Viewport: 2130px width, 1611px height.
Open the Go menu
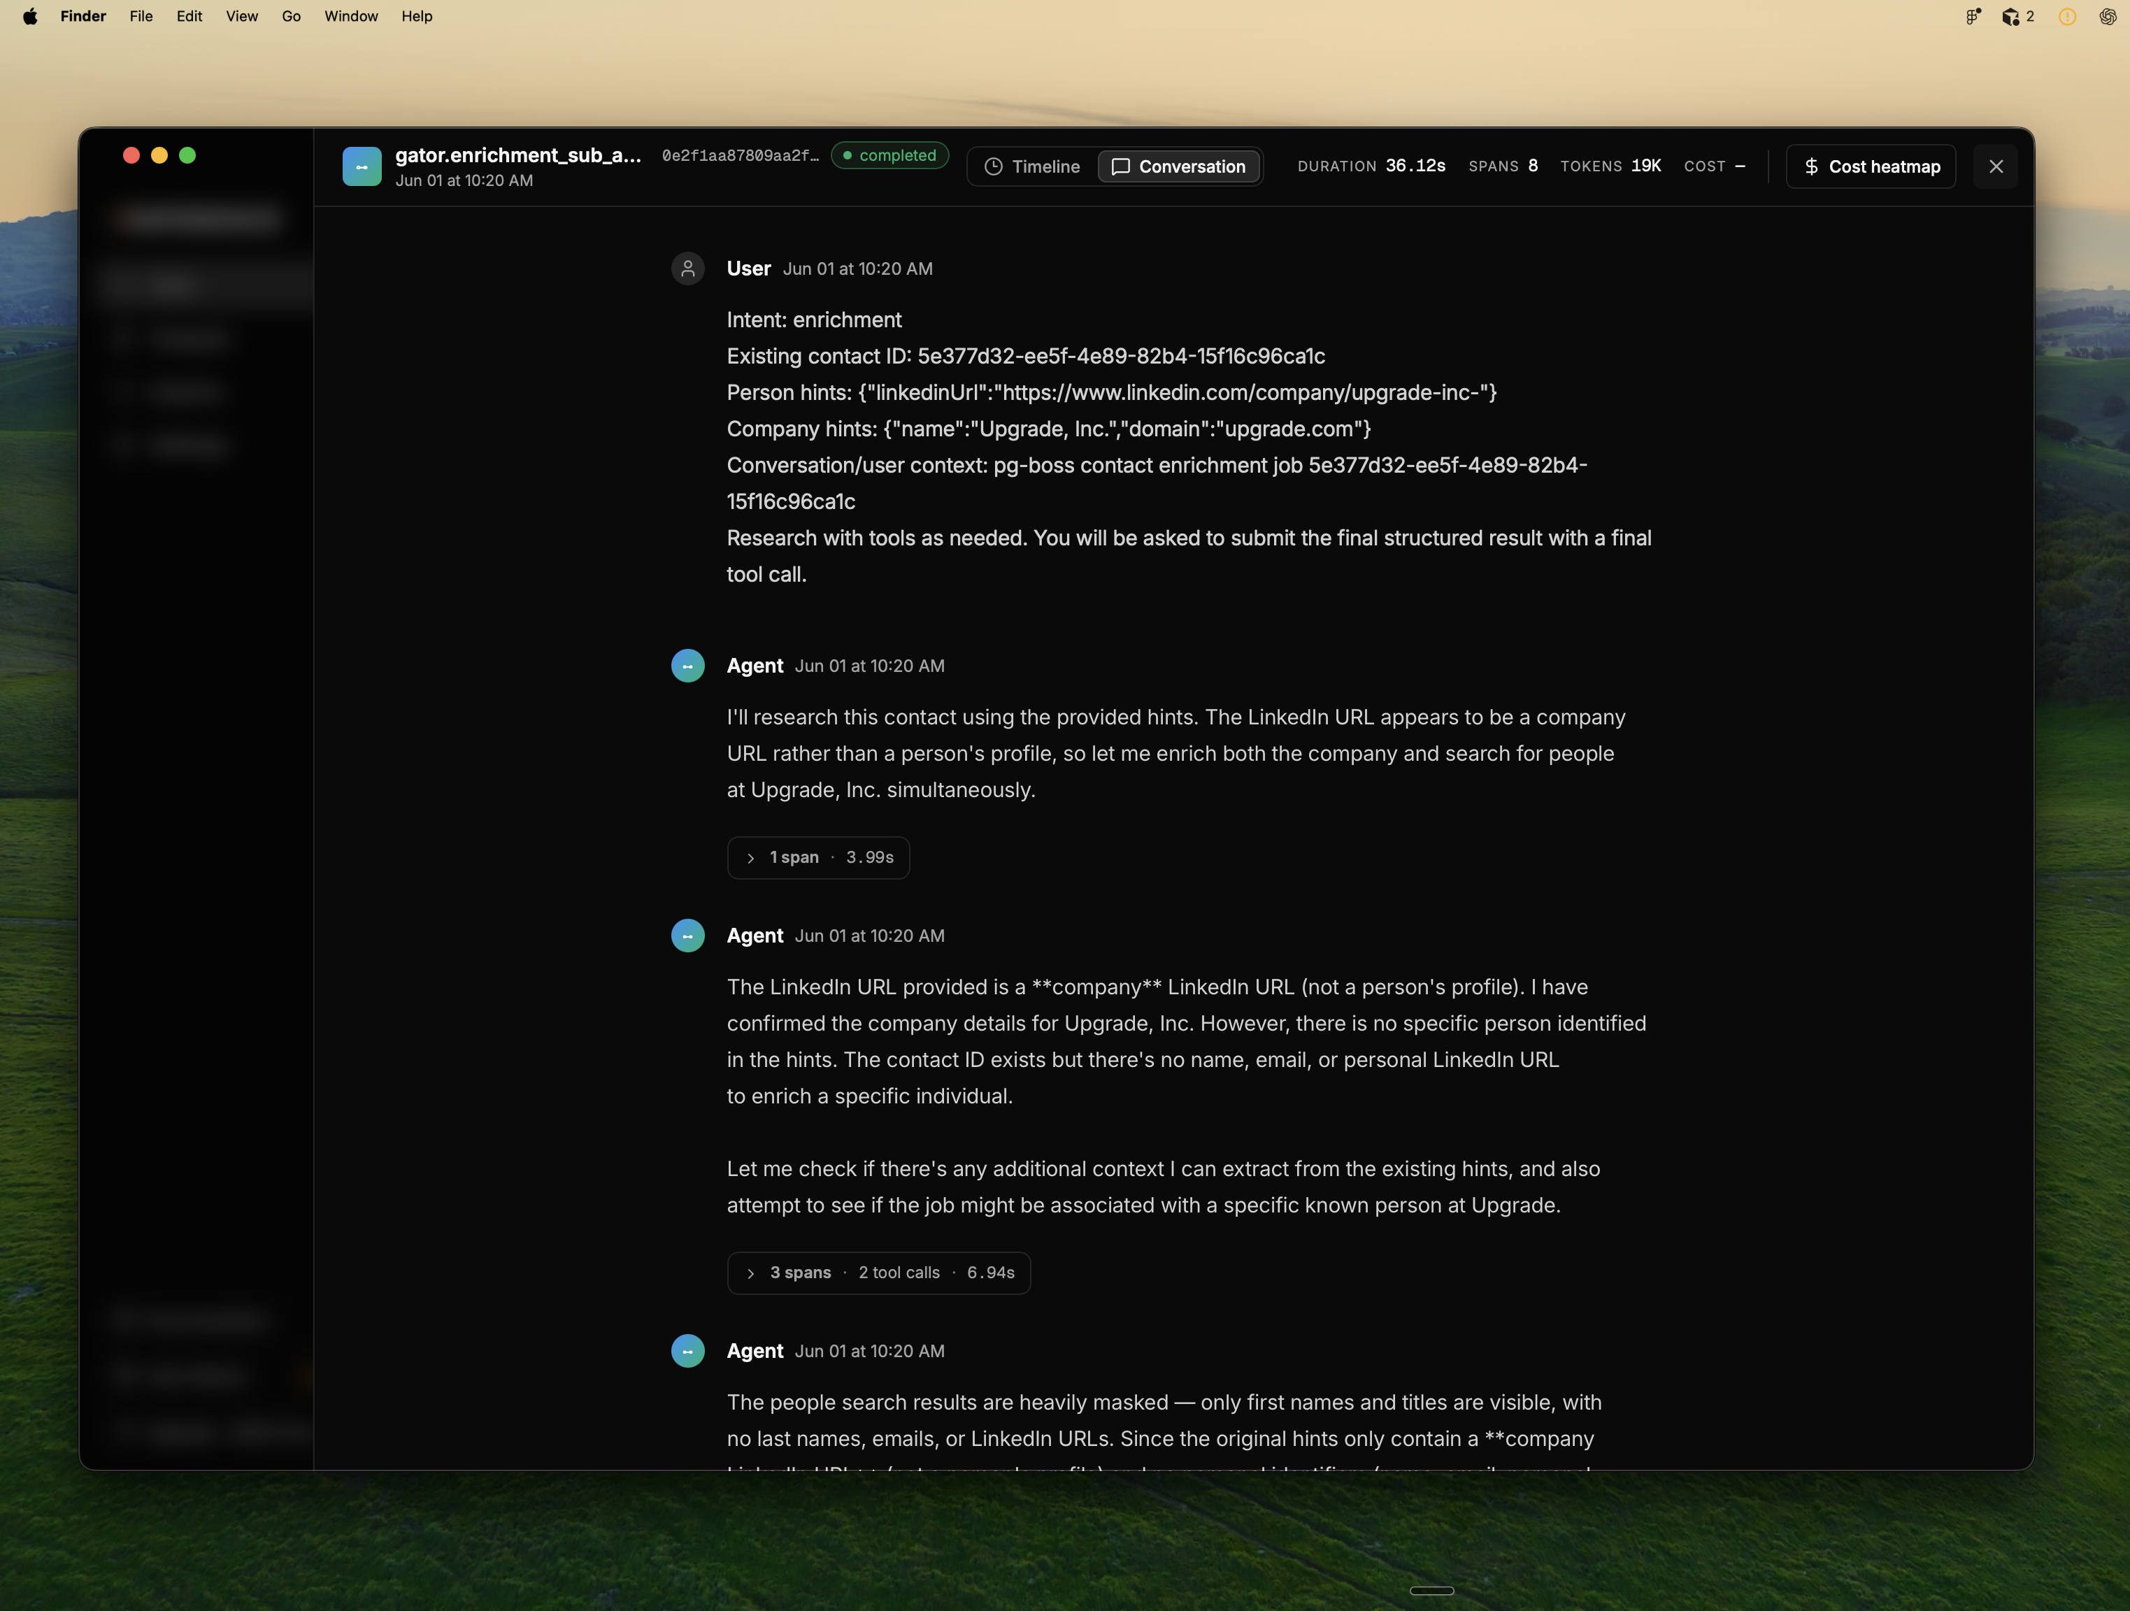pyautogui.click(x=291, y=16)
